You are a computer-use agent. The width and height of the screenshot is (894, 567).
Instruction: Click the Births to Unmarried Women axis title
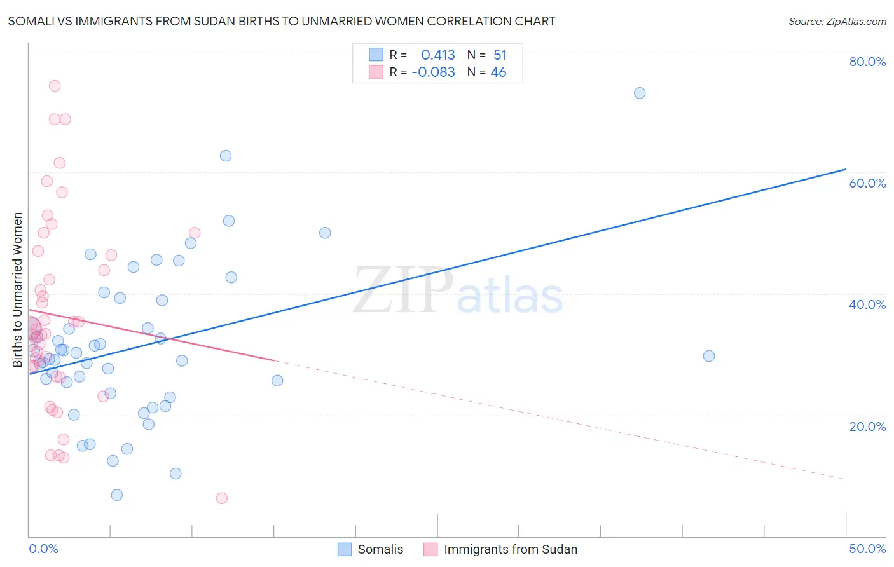tap(18, 290)
